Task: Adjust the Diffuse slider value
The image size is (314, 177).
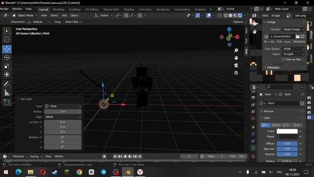Action: coord(287,144)
